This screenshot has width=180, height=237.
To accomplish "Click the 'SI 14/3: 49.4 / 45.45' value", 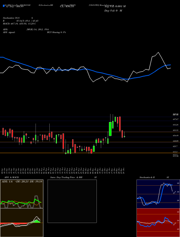I will pyautogui.click(x=27, y=21).
